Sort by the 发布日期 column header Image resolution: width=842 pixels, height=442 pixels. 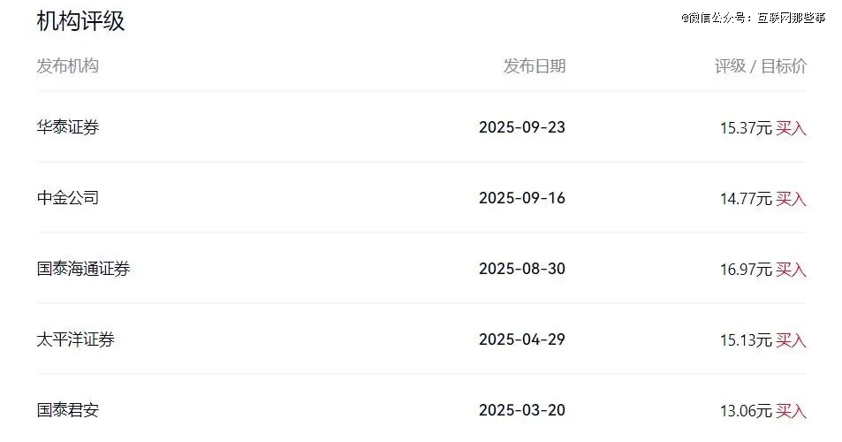click(x=534, y=66)
